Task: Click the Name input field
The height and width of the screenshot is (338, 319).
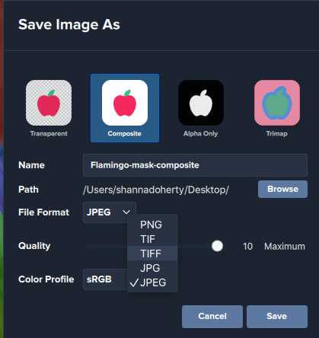Action: coord(195,165)
